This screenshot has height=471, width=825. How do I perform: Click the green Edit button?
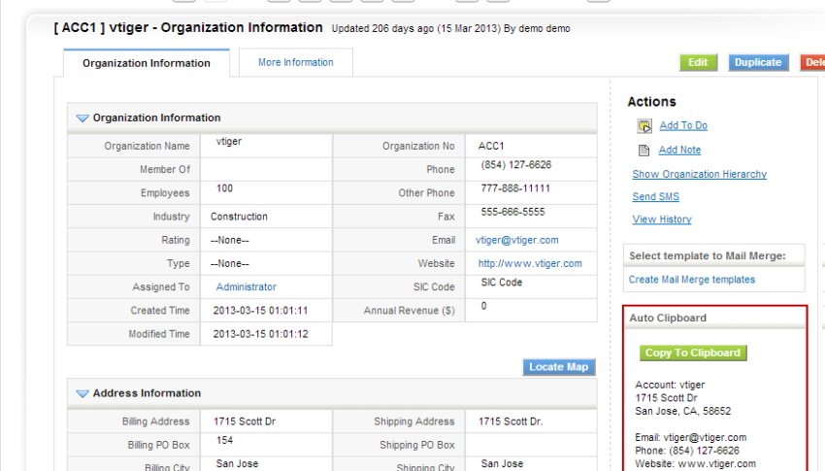(x=698, y=62)
